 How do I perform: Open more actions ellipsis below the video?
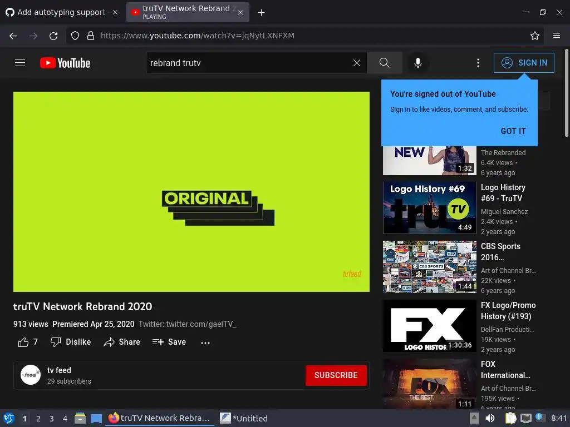click(205, 342)
